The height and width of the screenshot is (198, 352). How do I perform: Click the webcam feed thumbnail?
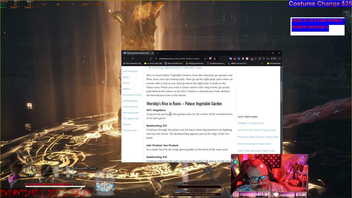click(269, 176)
